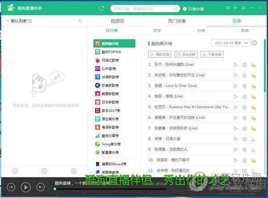Click the back navigation arrow in header
This screenshot has height=198, width=268.
coord(91,8)
